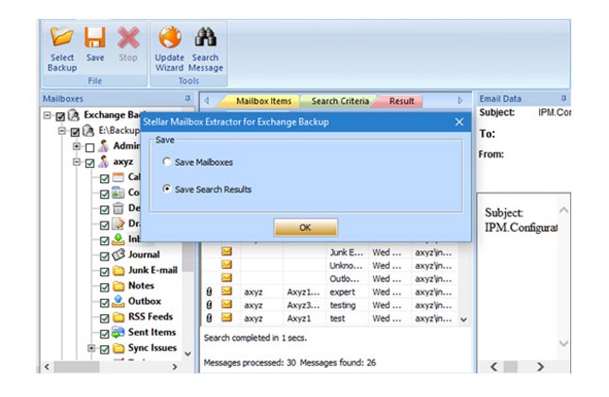Click the tab strip right arrow
This screenshot has width=609, height=397.
(x=460, y=101)
